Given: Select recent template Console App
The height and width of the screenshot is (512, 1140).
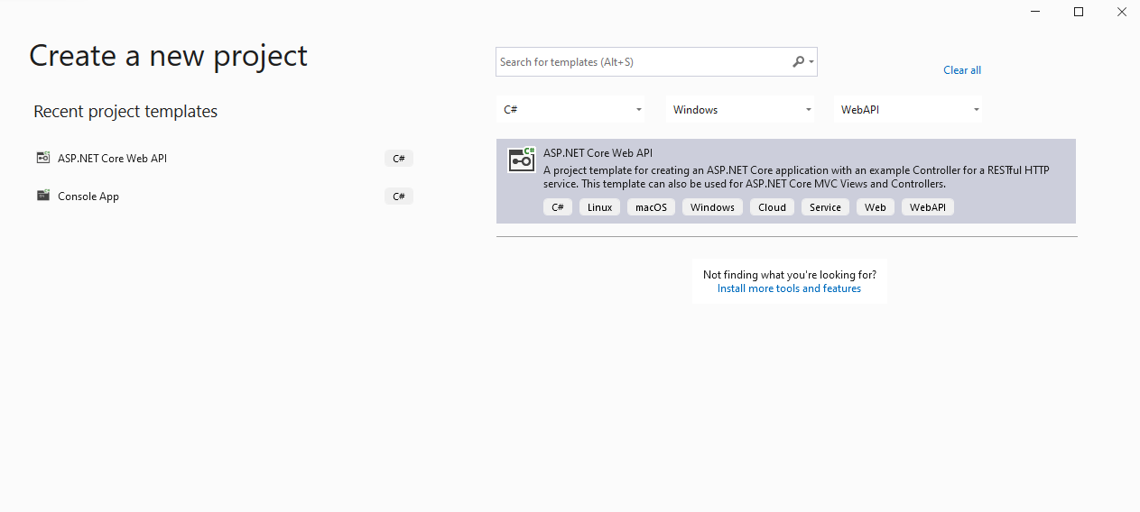Looking at the screenshot, I should 224,197.
